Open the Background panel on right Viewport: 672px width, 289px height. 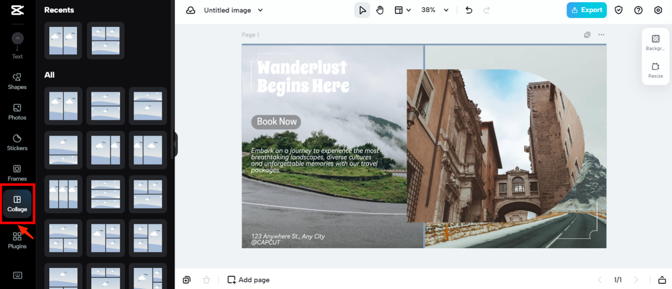656,43
